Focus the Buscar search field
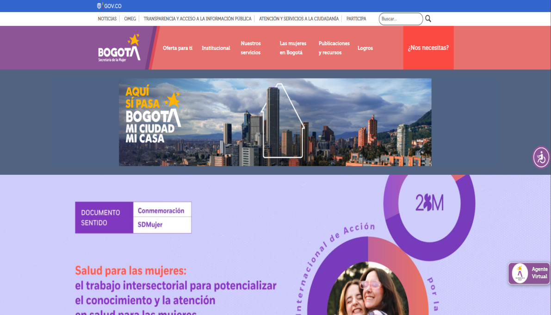This screenshot has height=315, width=551. [x=401, y=19]
